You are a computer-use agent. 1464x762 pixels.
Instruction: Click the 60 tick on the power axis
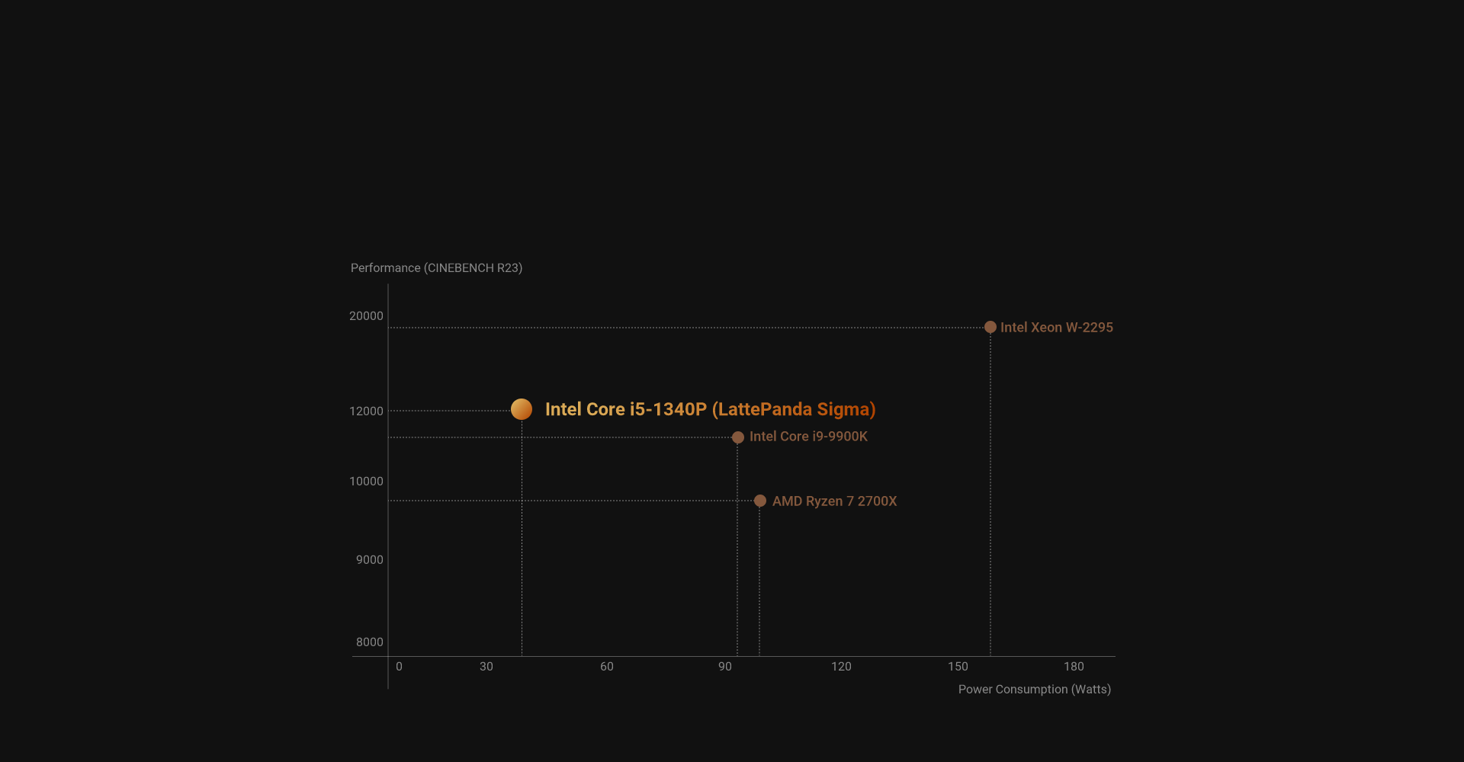coord(606,667)
